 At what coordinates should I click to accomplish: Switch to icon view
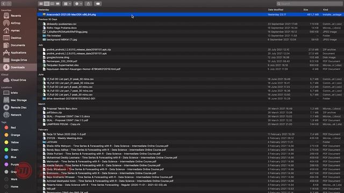41,4
